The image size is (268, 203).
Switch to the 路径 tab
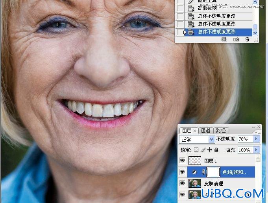click(221, 131)
